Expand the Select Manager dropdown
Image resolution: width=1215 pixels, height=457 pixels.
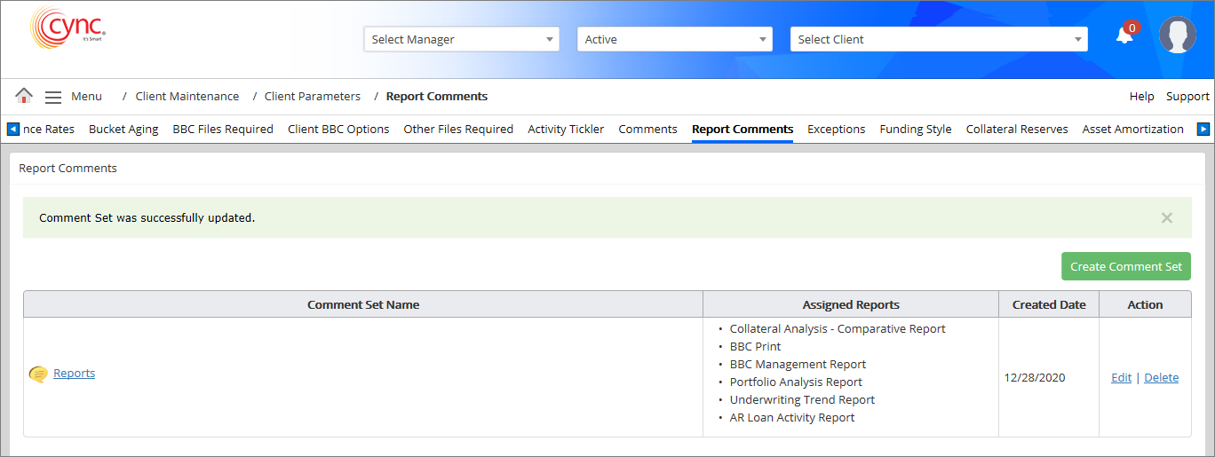(461, 39)
